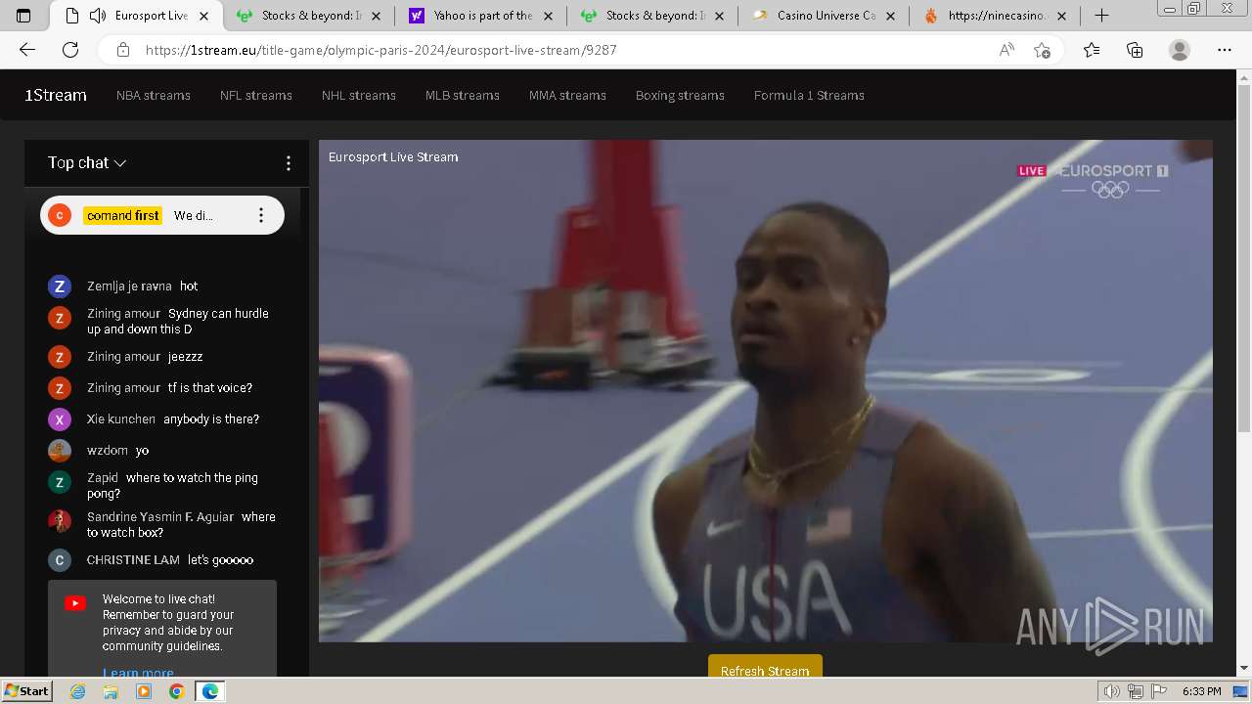Click the pinned comand first message
Image resolution: width=1252 pixels, height=704 pixels.
coord(162,215)
